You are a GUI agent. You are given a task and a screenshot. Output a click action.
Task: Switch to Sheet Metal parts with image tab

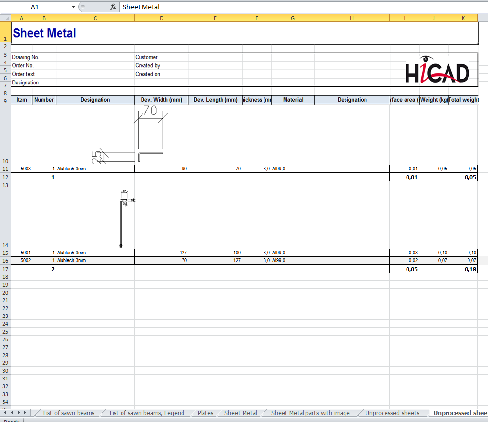click(310, 413)
